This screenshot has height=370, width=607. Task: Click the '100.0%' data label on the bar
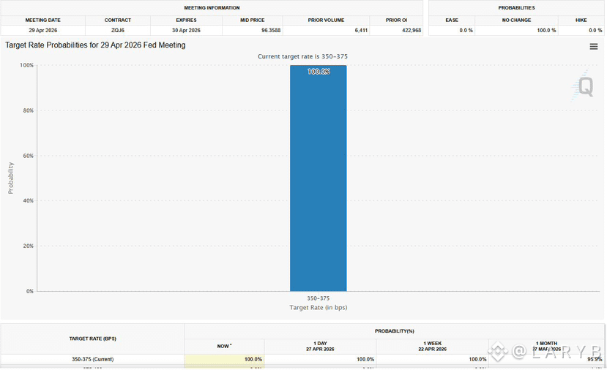(319, 72)
